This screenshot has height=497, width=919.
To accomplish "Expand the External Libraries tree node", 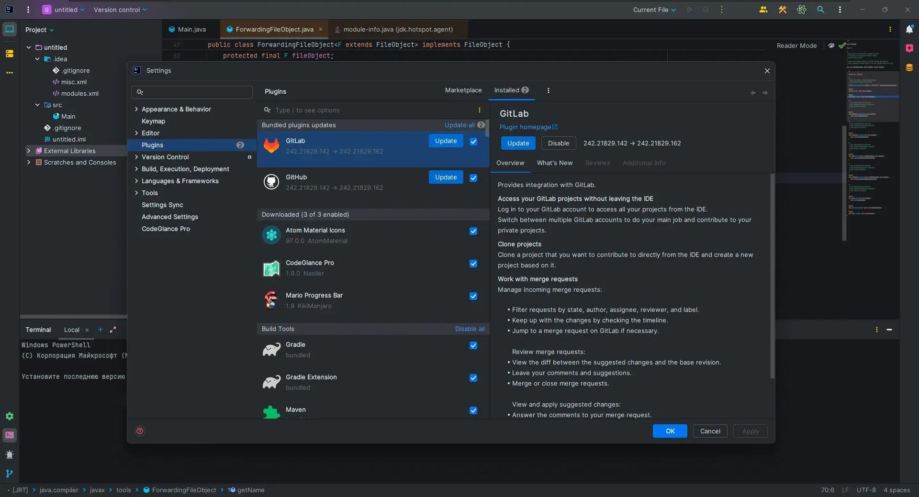I will (29, 151).
